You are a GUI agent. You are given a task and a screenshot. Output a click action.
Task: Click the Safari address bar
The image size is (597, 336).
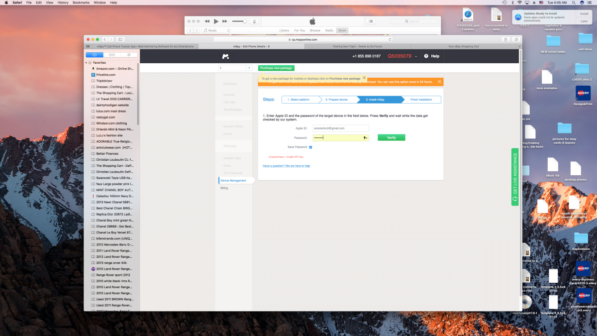tap(303, 39)
